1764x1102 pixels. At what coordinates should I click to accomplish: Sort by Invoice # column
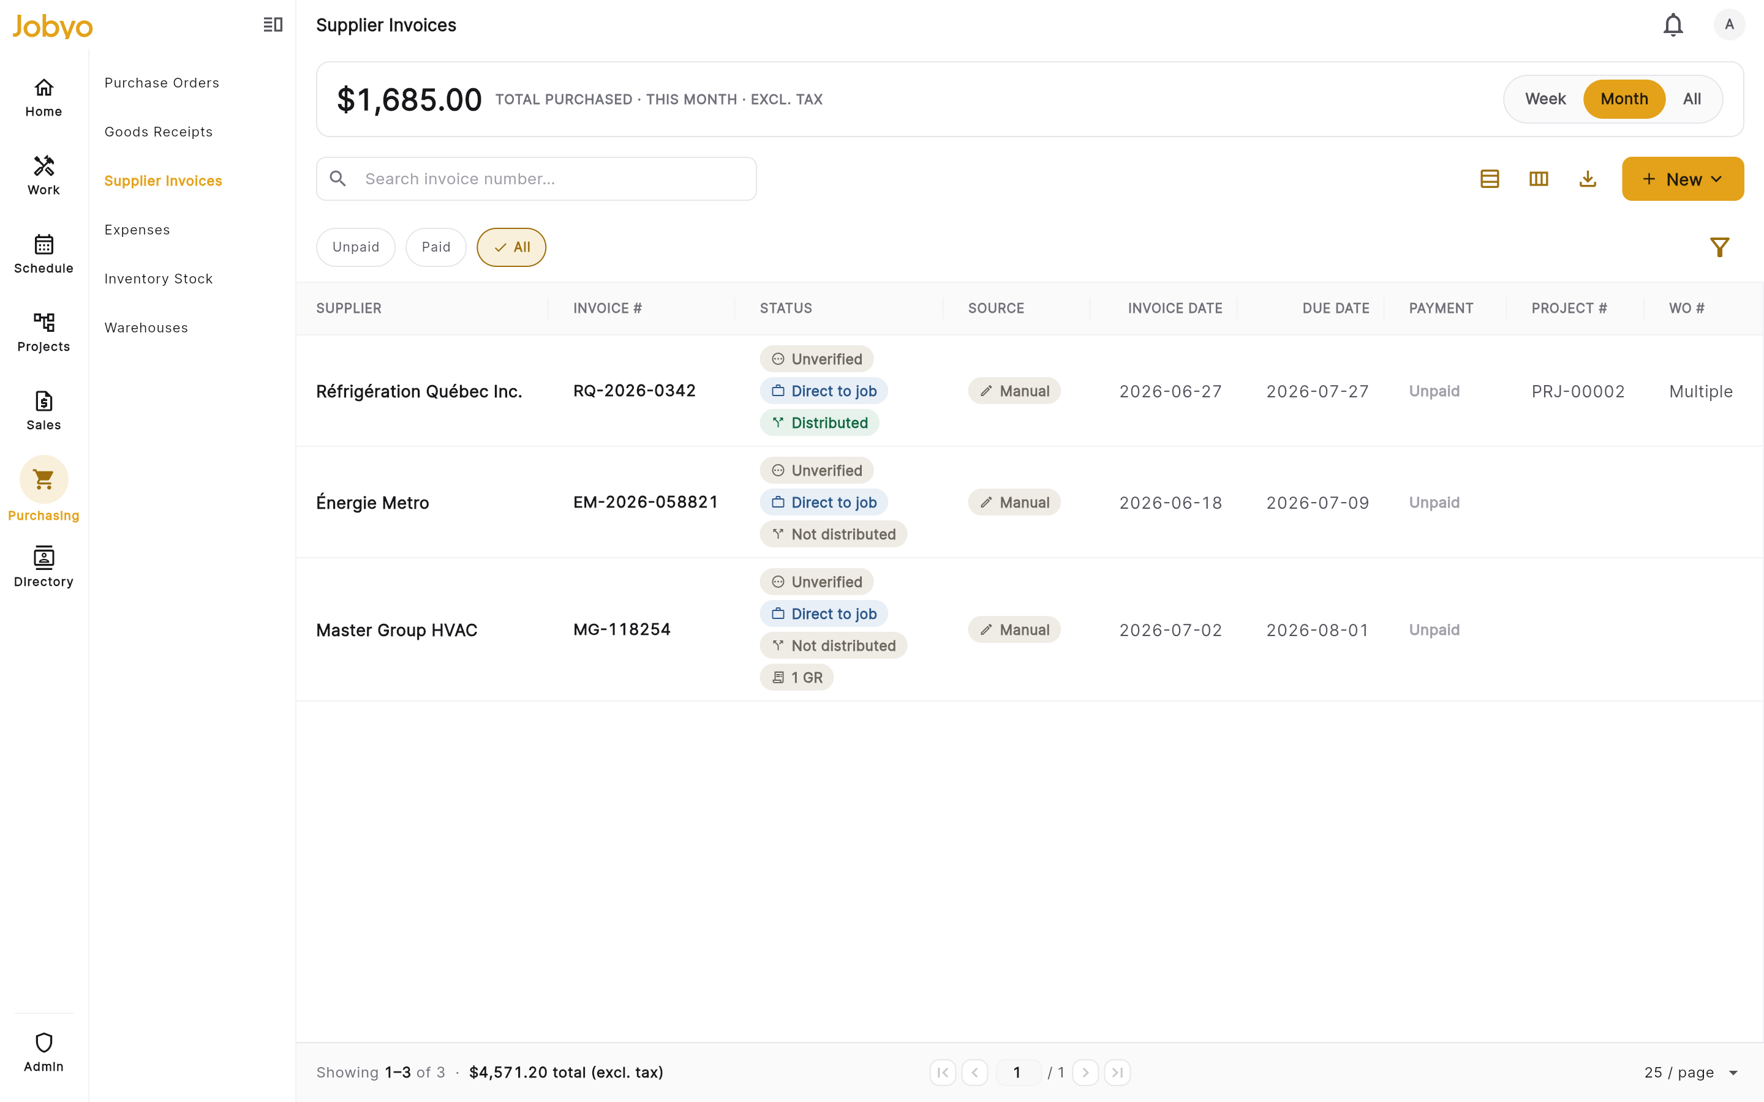point(607,309)
